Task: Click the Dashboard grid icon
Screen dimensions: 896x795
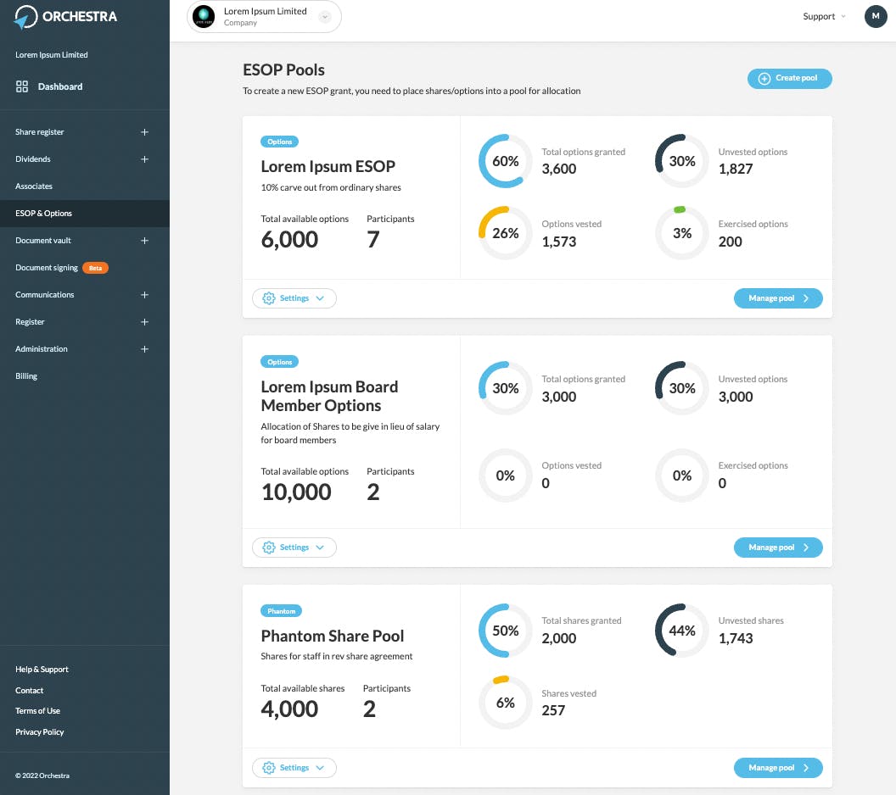Action: pyautogui.click(x=22, y=86)
